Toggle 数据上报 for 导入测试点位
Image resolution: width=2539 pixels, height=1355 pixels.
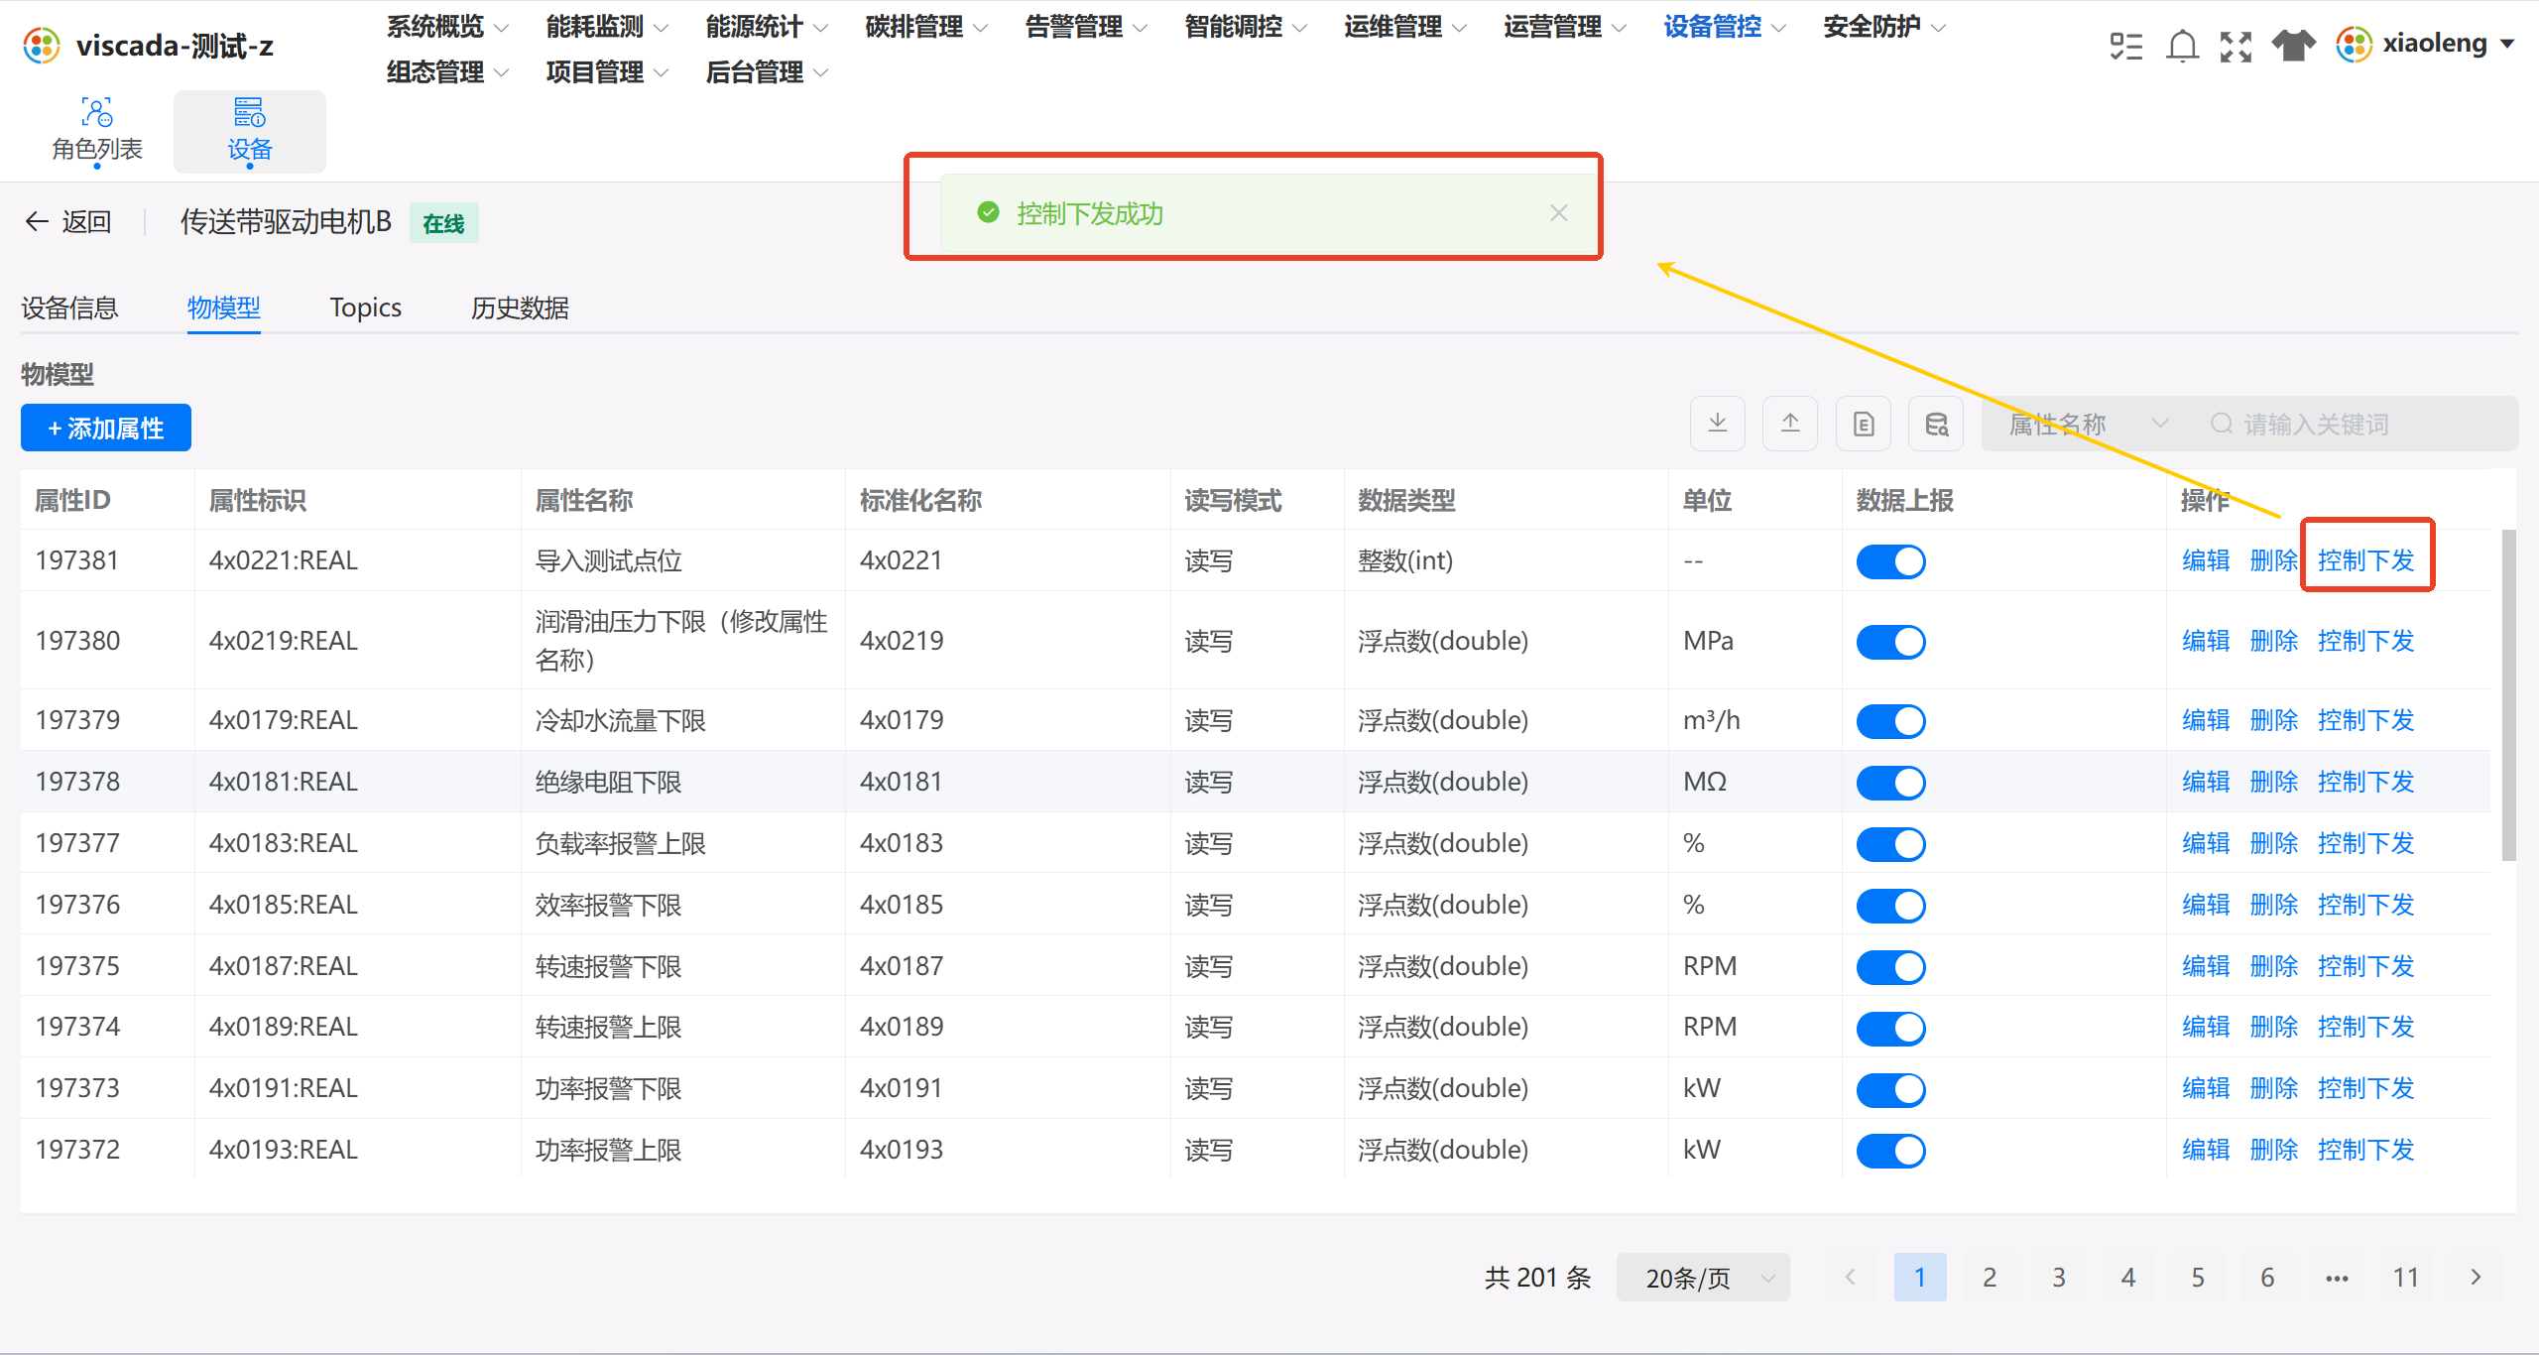pyautogui.click(x=1890, y=561)
